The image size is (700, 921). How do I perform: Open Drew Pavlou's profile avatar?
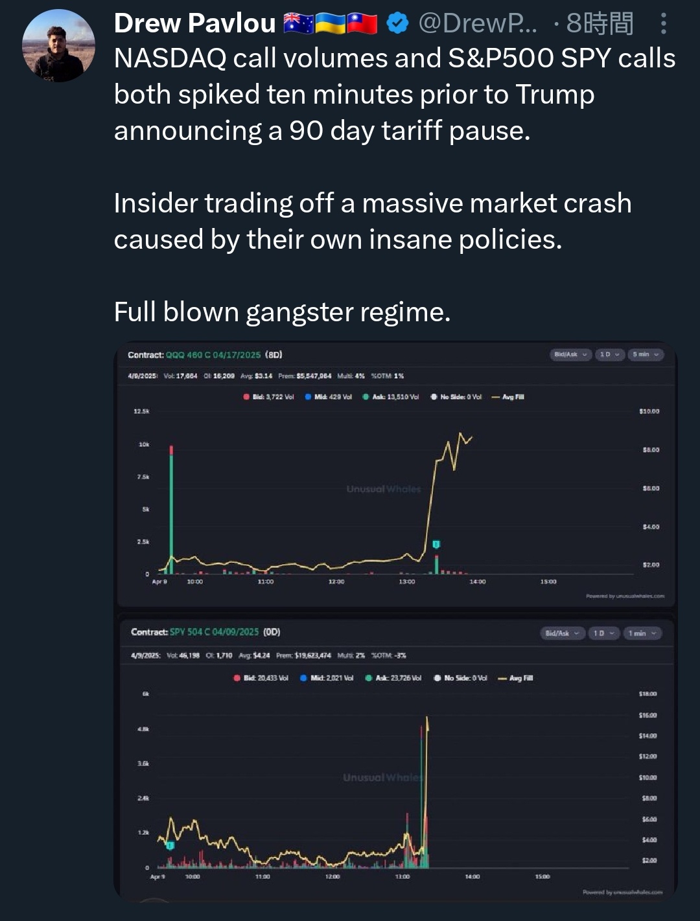[58, 46]
